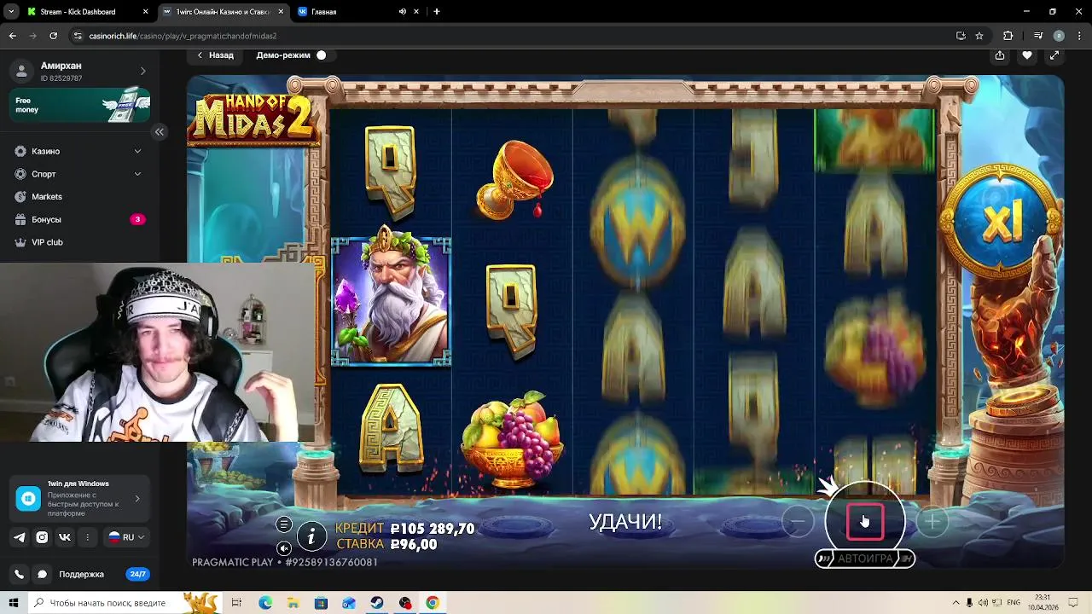1092x614 pixels.
Task: Launch Microsoft Edge from taskbar
Action: 265,603
